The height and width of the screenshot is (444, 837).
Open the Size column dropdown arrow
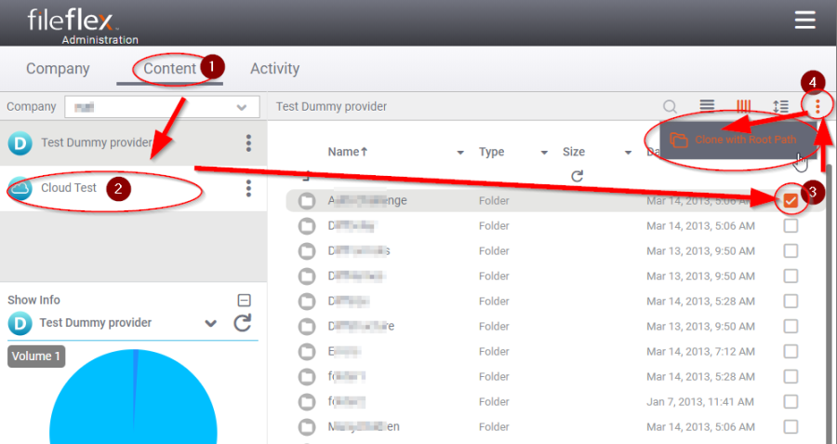click(x=628, y=153)
